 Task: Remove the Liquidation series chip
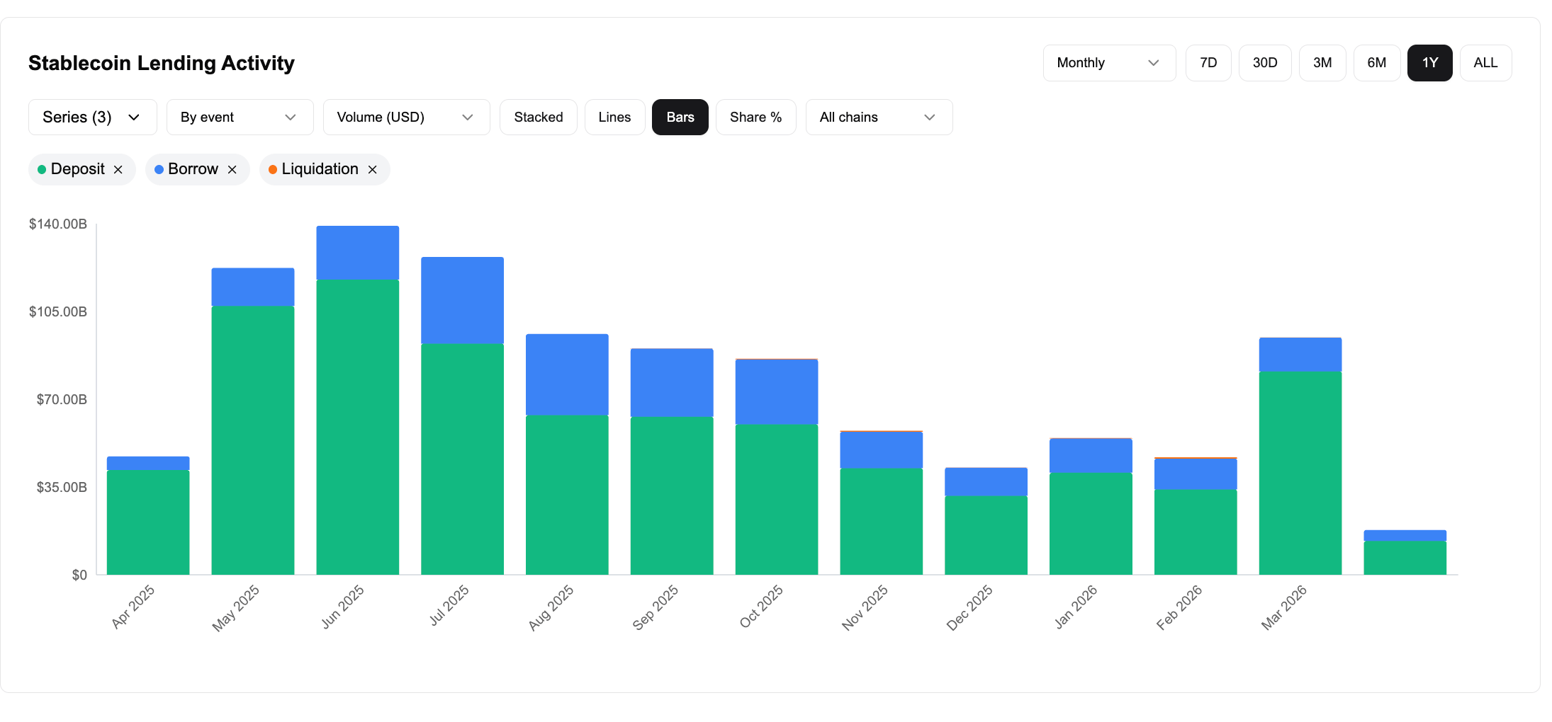point(372,170)
